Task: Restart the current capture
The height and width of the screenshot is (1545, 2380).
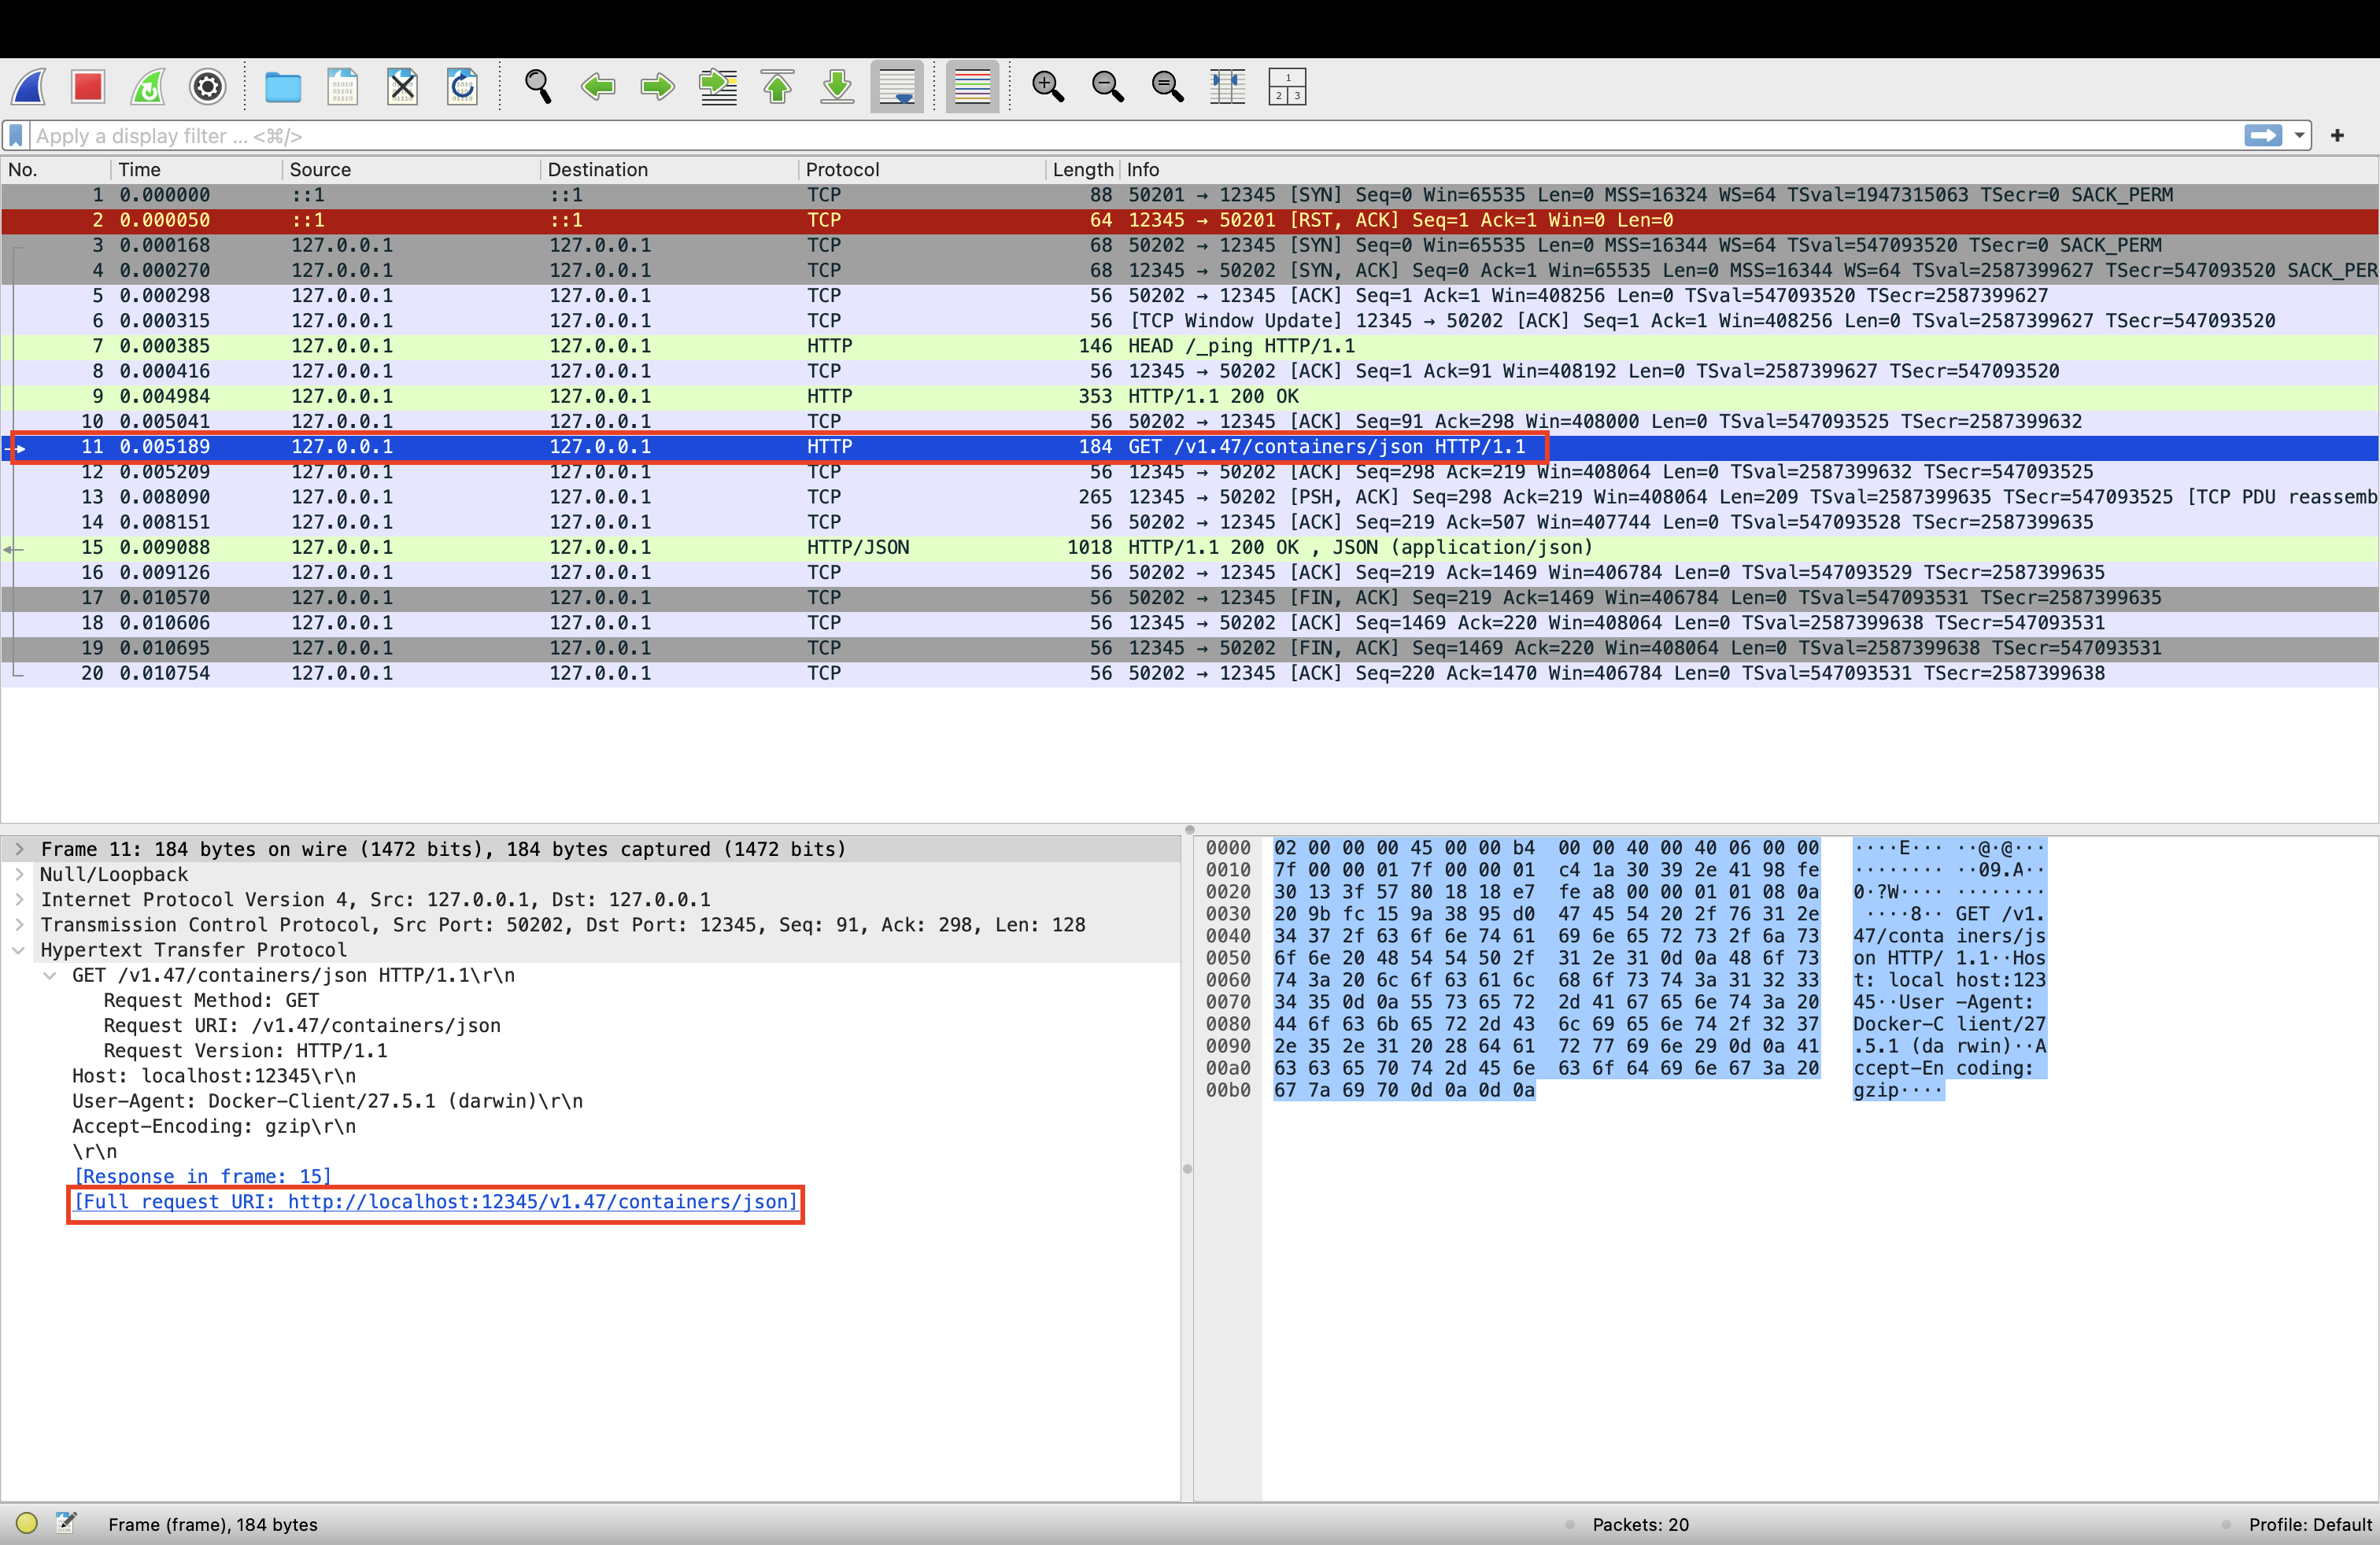Action: [148, 87]
